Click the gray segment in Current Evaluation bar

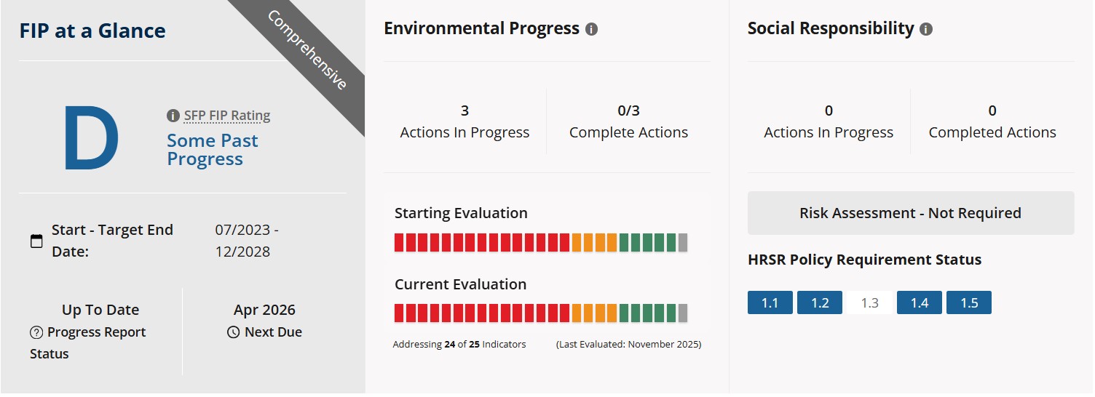pos(682,313)
